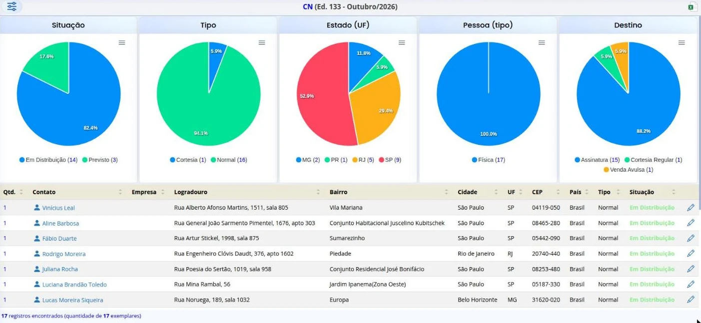Toggle Cortesia legend in Tipo chart
Screen dimensions: 701x323
click(188, 160)
